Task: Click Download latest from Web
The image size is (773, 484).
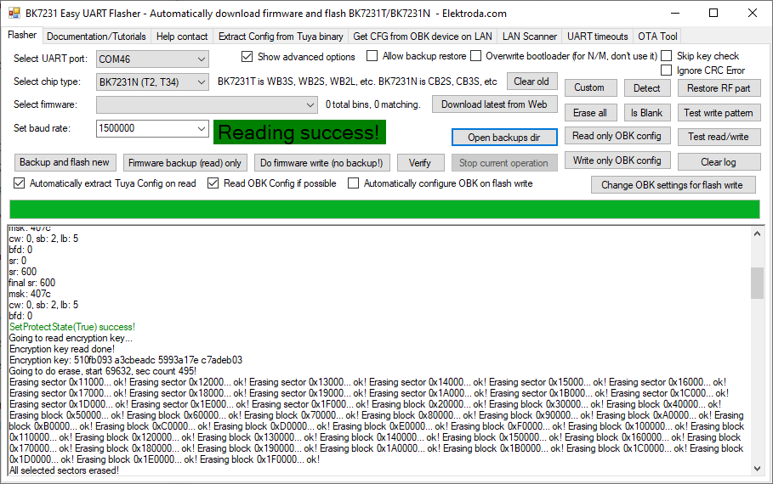Action: pyautogui.click(x=494, y=104)
